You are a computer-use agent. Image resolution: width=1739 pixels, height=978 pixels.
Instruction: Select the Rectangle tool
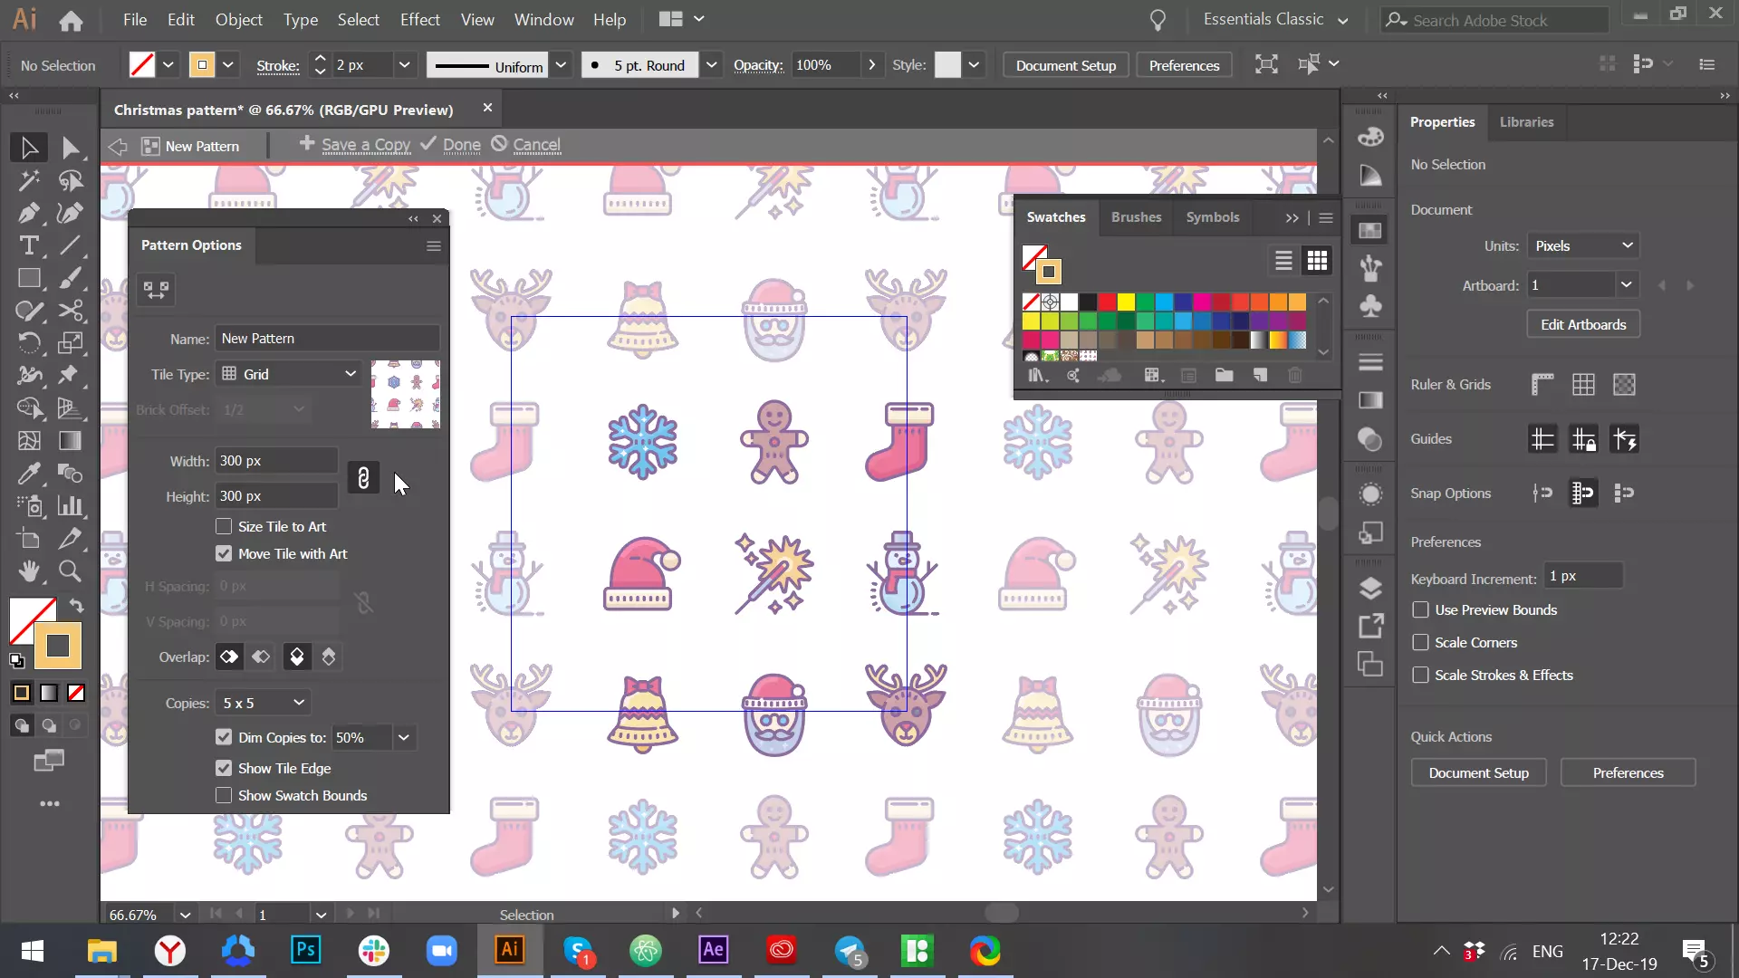click(29, 278)
